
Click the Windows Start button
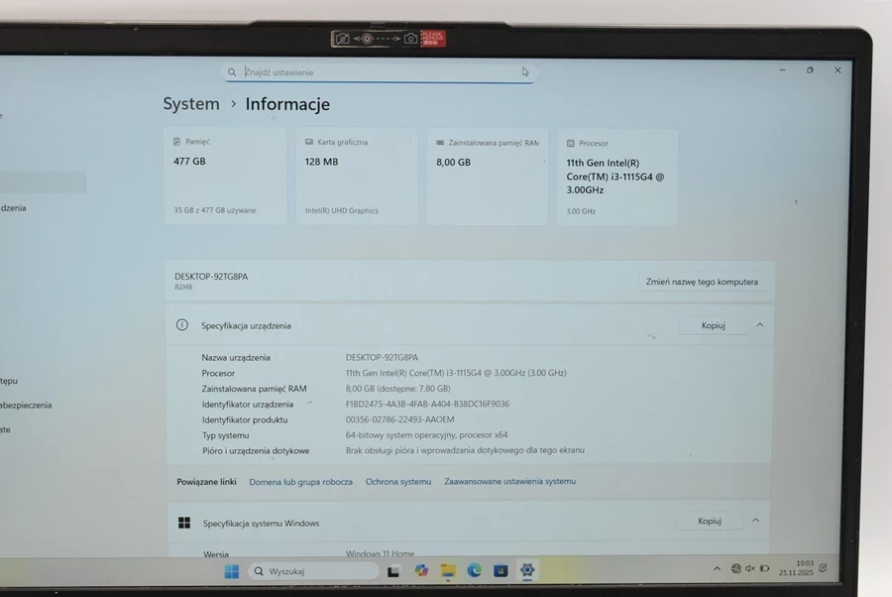tap(231, 571)
